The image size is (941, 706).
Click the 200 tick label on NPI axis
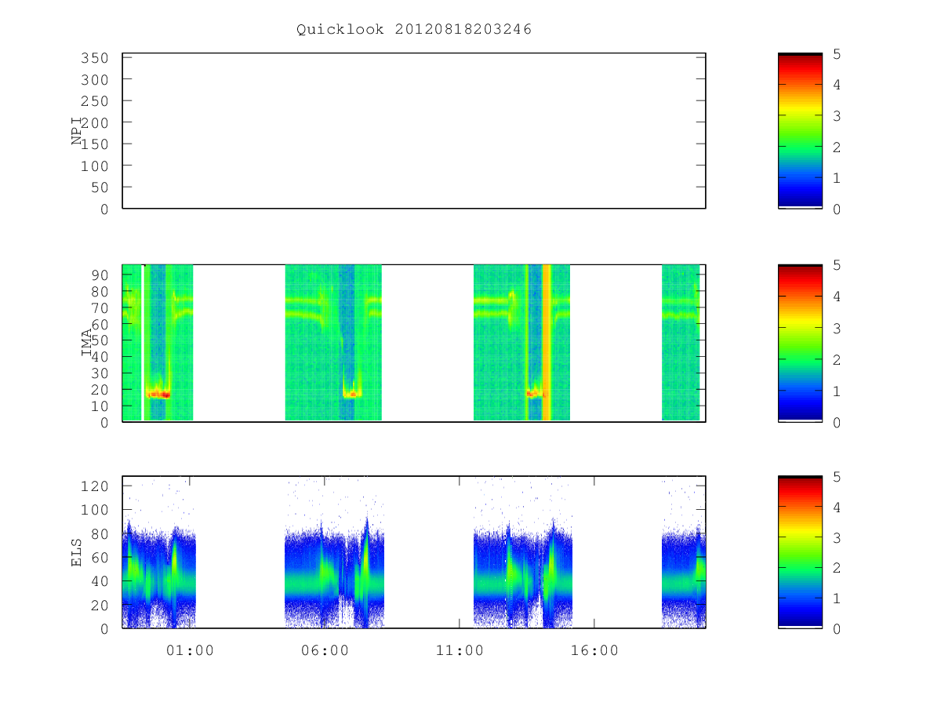click(95, 123)
